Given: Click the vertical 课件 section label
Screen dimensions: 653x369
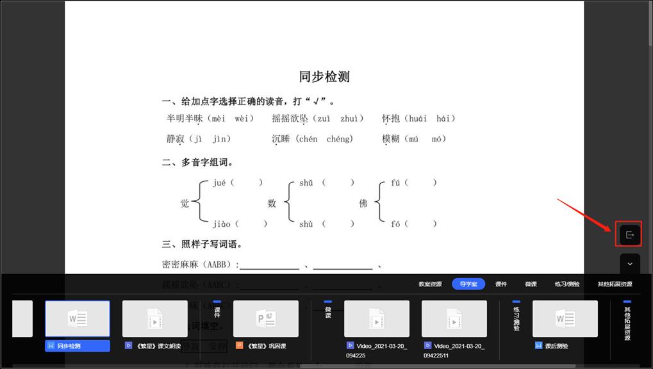Looking at the screenshot, I should (217, 312).
